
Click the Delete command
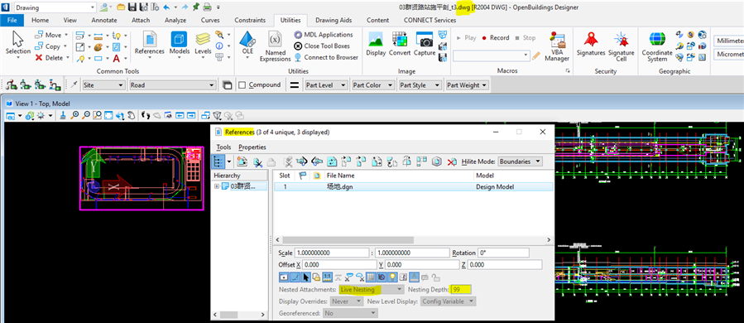click(x=50, y=58)
